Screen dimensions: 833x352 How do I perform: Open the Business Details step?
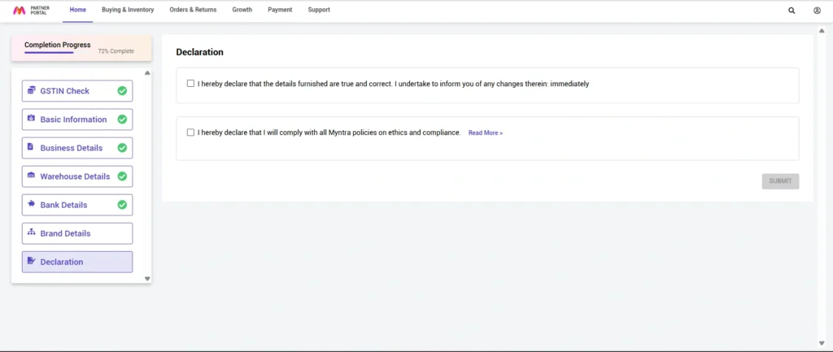(x=77, y=148)
